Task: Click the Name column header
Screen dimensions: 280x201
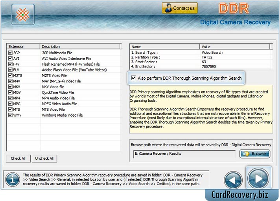Action: 164,47
